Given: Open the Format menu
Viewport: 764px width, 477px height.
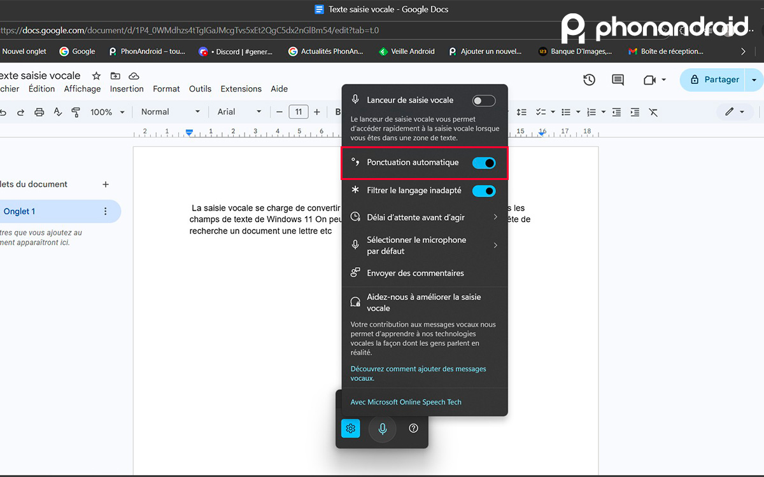Looking at the screenshot, I should tap(166, 89).
